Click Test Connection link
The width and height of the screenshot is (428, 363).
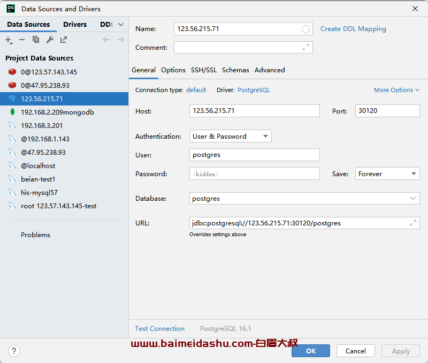click(x=159, y=329)
